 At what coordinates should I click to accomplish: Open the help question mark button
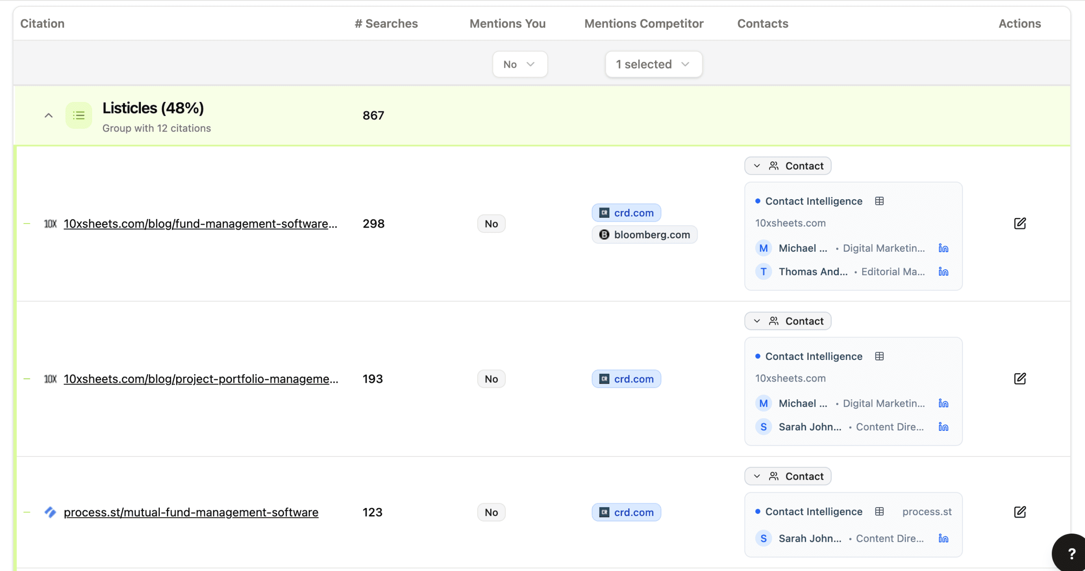1071,553
